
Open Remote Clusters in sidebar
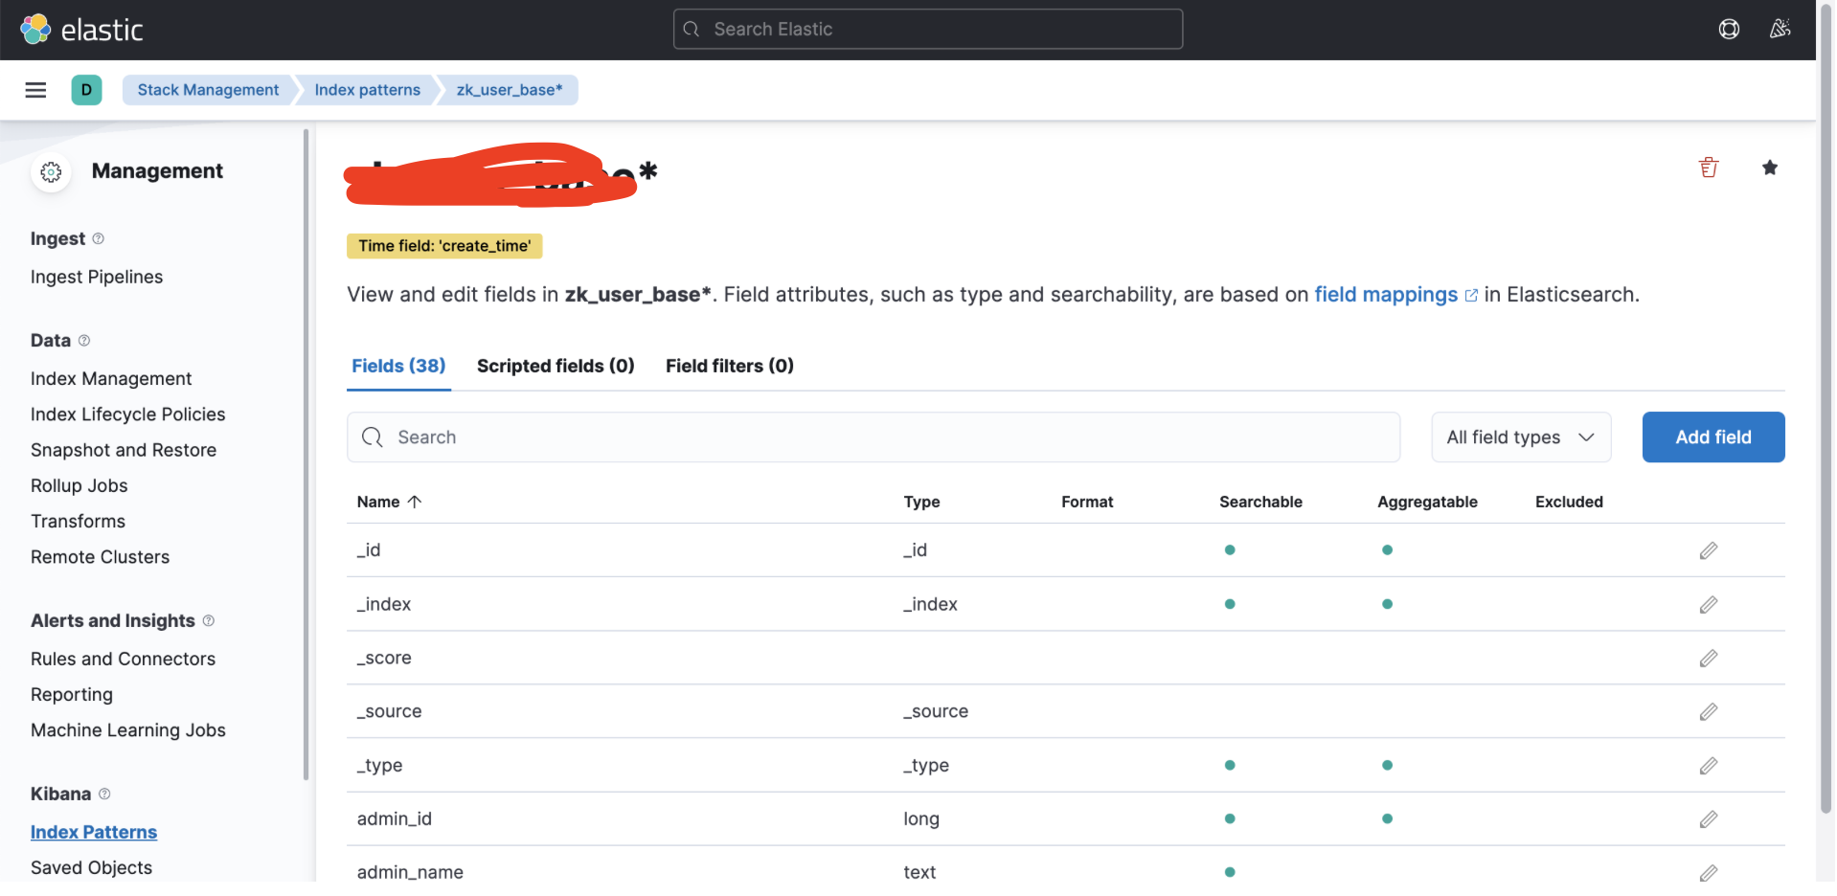[101, 557]
